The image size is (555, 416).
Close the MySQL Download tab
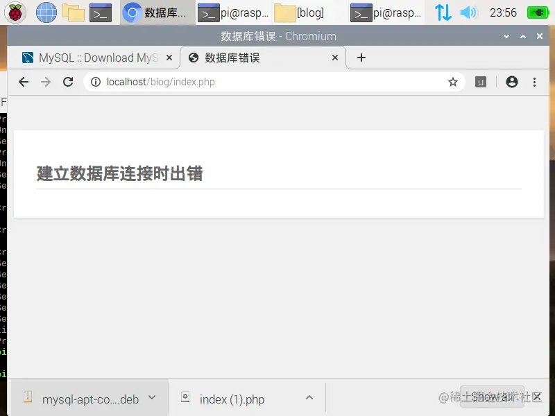(169, 58)
